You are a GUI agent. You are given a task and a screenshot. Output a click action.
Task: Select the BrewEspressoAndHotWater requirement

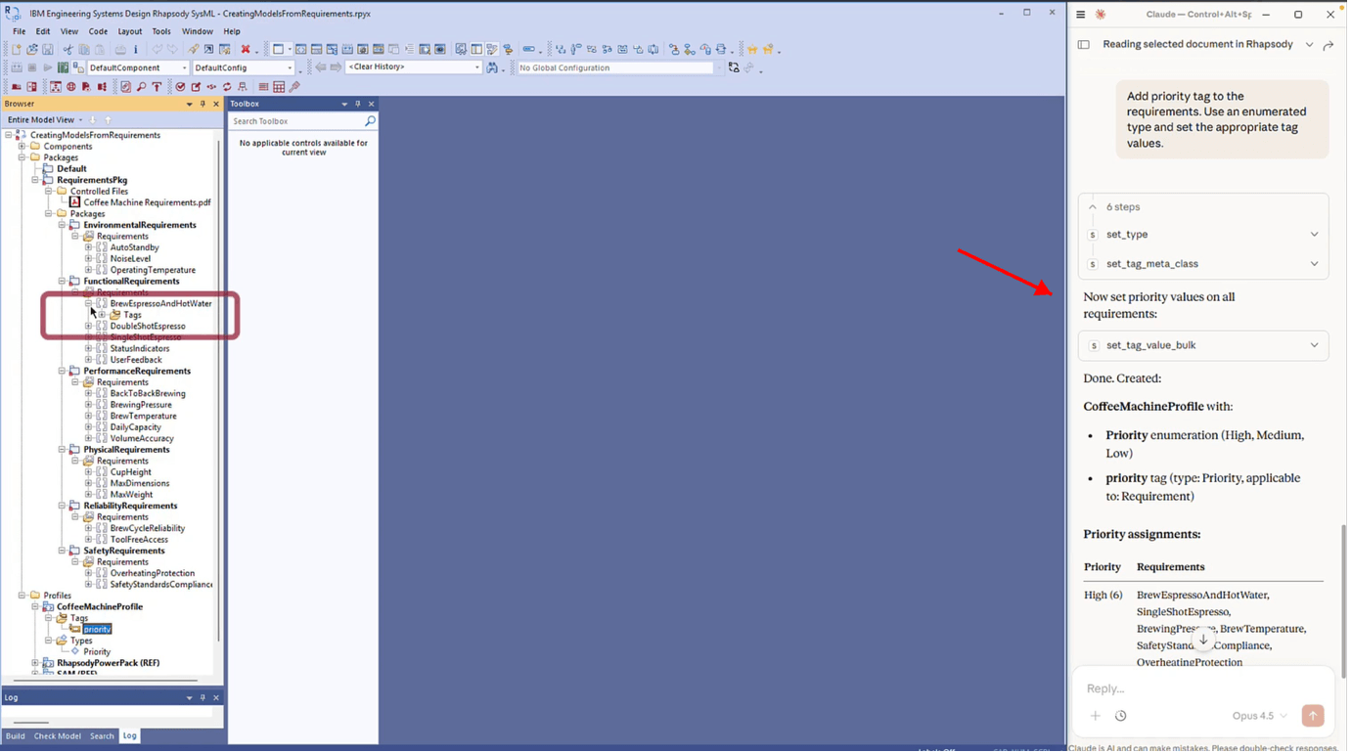click(160, 304)
